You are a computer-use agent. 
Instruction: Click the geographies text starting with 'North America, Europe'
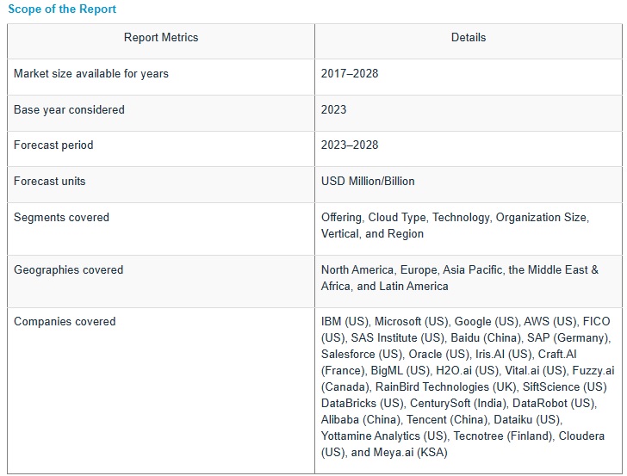[x=459, y=278]
